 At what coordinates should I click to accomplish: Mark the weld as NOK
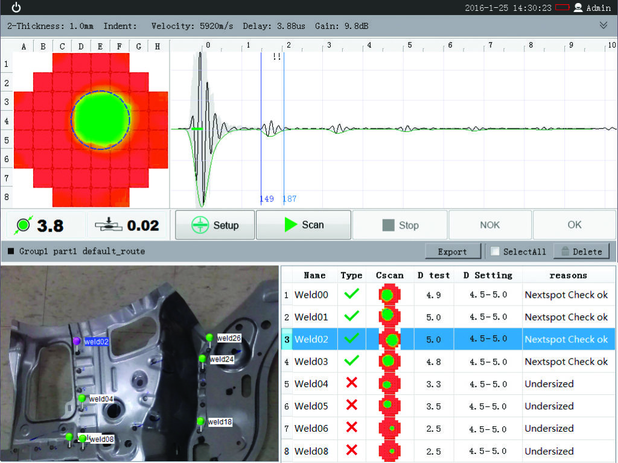click(489, 225)
